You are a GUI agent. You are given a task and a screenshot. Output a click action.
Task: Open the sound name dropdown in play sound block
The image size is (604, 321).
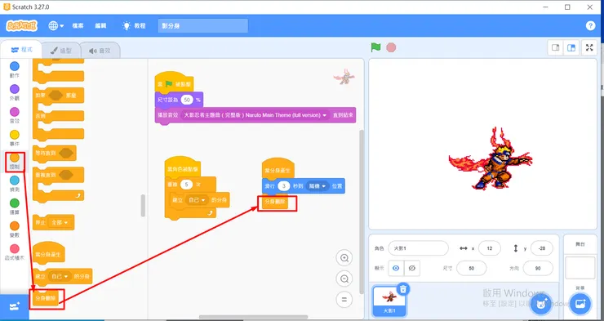pyautogui.click(x=255, y=115)
